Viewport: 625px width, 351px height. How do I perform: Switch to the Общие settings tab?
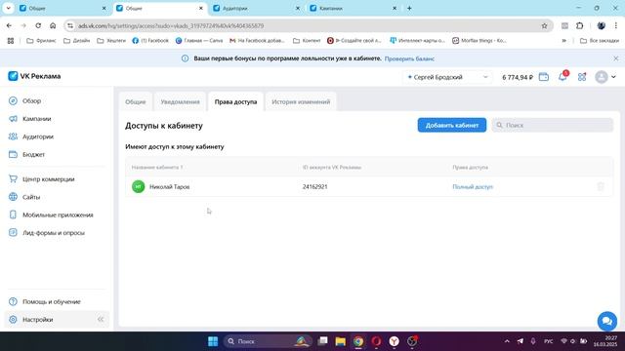pos(136,101)
